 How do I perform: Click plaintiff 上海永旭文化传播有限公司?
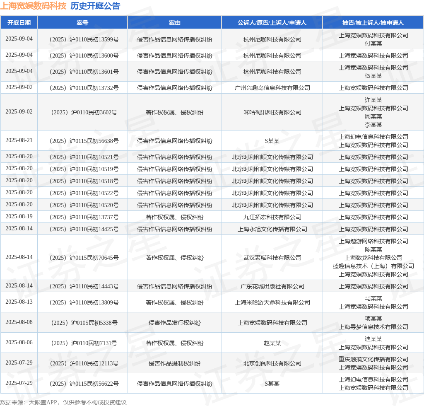[x=272, y=230]
